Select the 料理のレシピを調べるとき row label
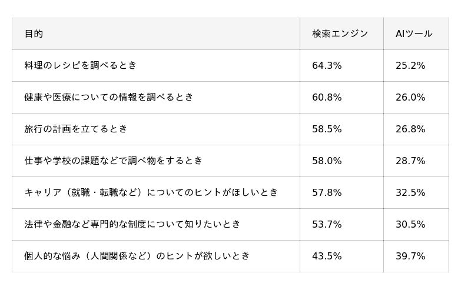 click(x=81, y=65)
